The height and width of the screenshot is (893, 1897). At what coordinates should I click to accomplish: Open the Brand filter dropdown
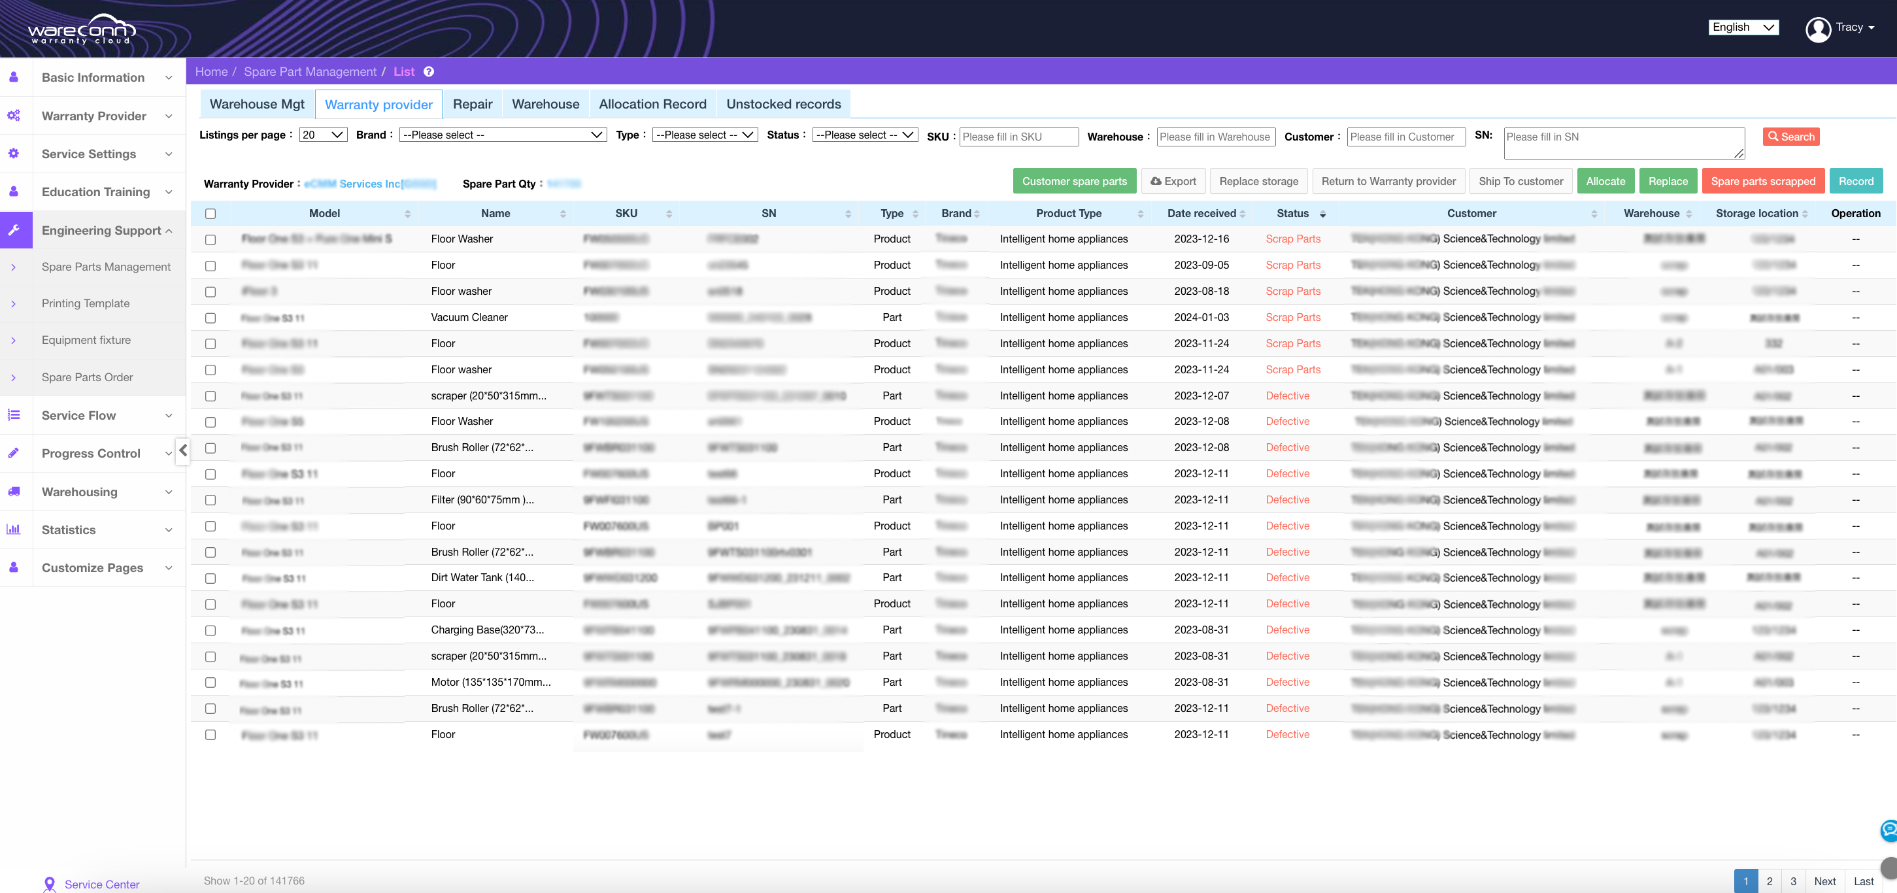click(x=503, y=135)
